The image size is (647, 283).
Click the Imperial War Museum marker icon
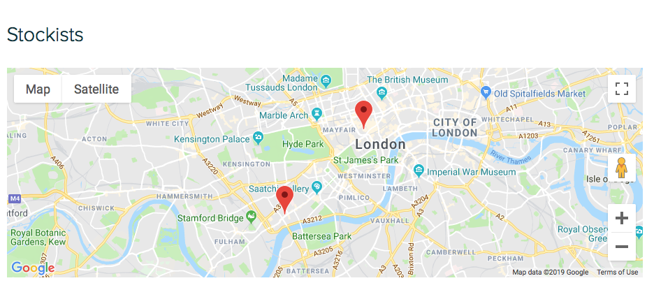click(419, 169)
